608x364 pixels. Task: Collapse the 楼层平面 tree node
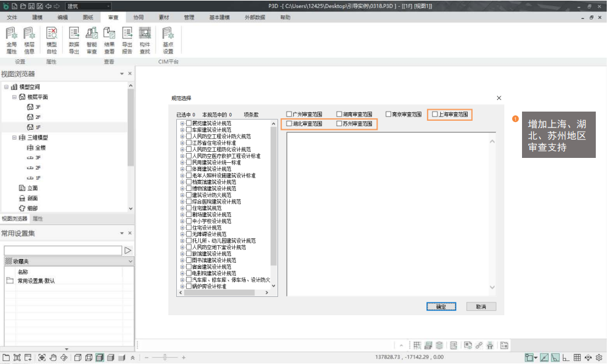pyautogui.click(x=14, y=97)
